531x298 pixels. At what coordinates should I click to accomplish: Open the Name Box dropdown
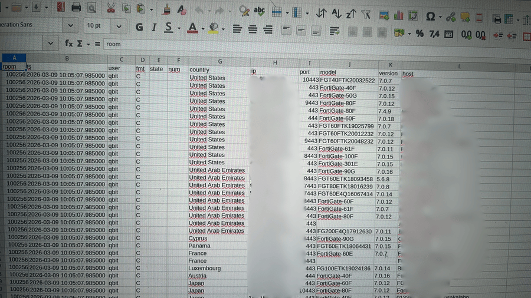click(x=51, y=43)
